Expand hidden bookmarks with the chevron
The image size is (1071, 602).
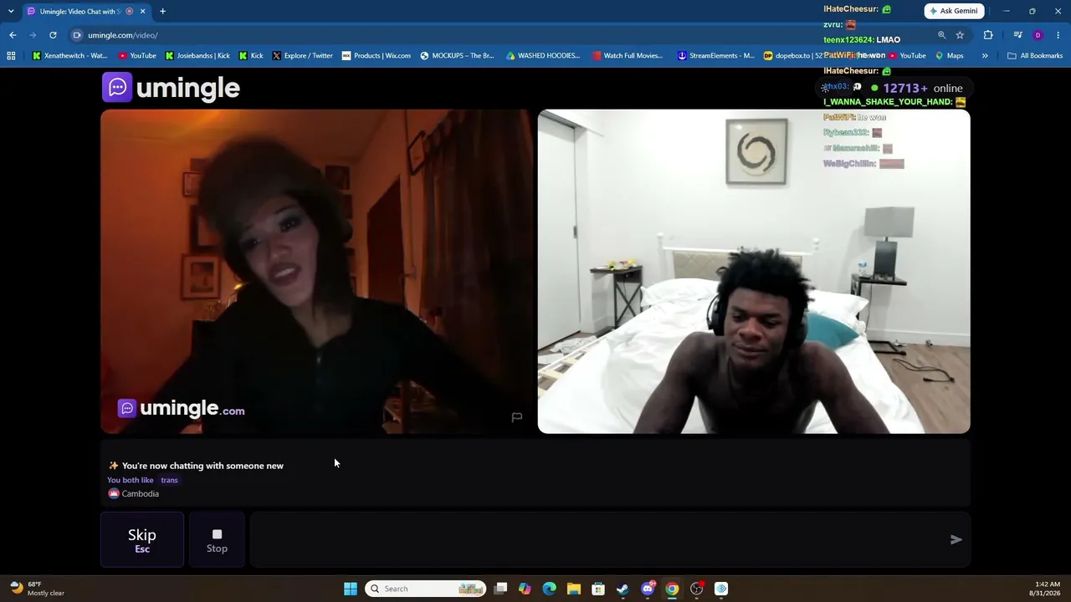985,56
